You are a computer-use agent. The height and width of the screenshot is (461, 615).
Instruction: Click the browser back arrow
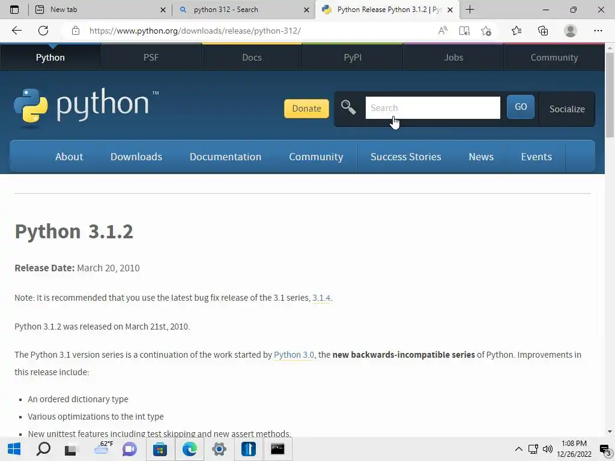click(16, 31)
